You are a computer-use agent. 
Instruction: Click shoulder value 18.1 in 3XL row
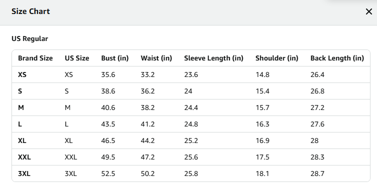pos(262,173)
